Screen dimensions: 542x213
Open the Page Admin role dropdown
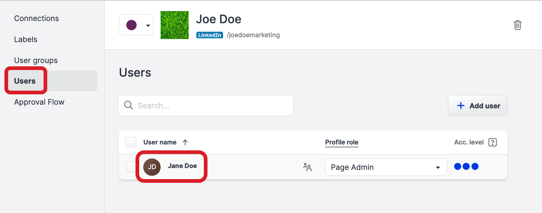[386, 167]
